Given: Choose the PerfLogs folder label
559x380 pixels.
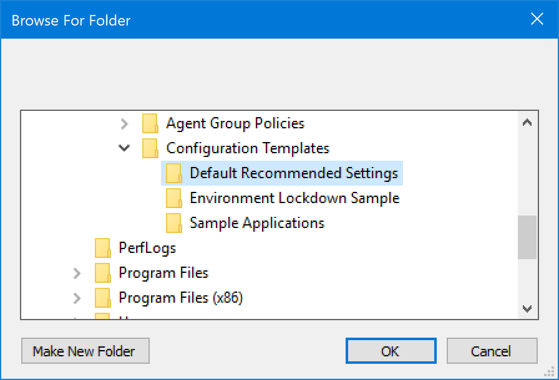Looking at the screenshot, I should 147,248.
